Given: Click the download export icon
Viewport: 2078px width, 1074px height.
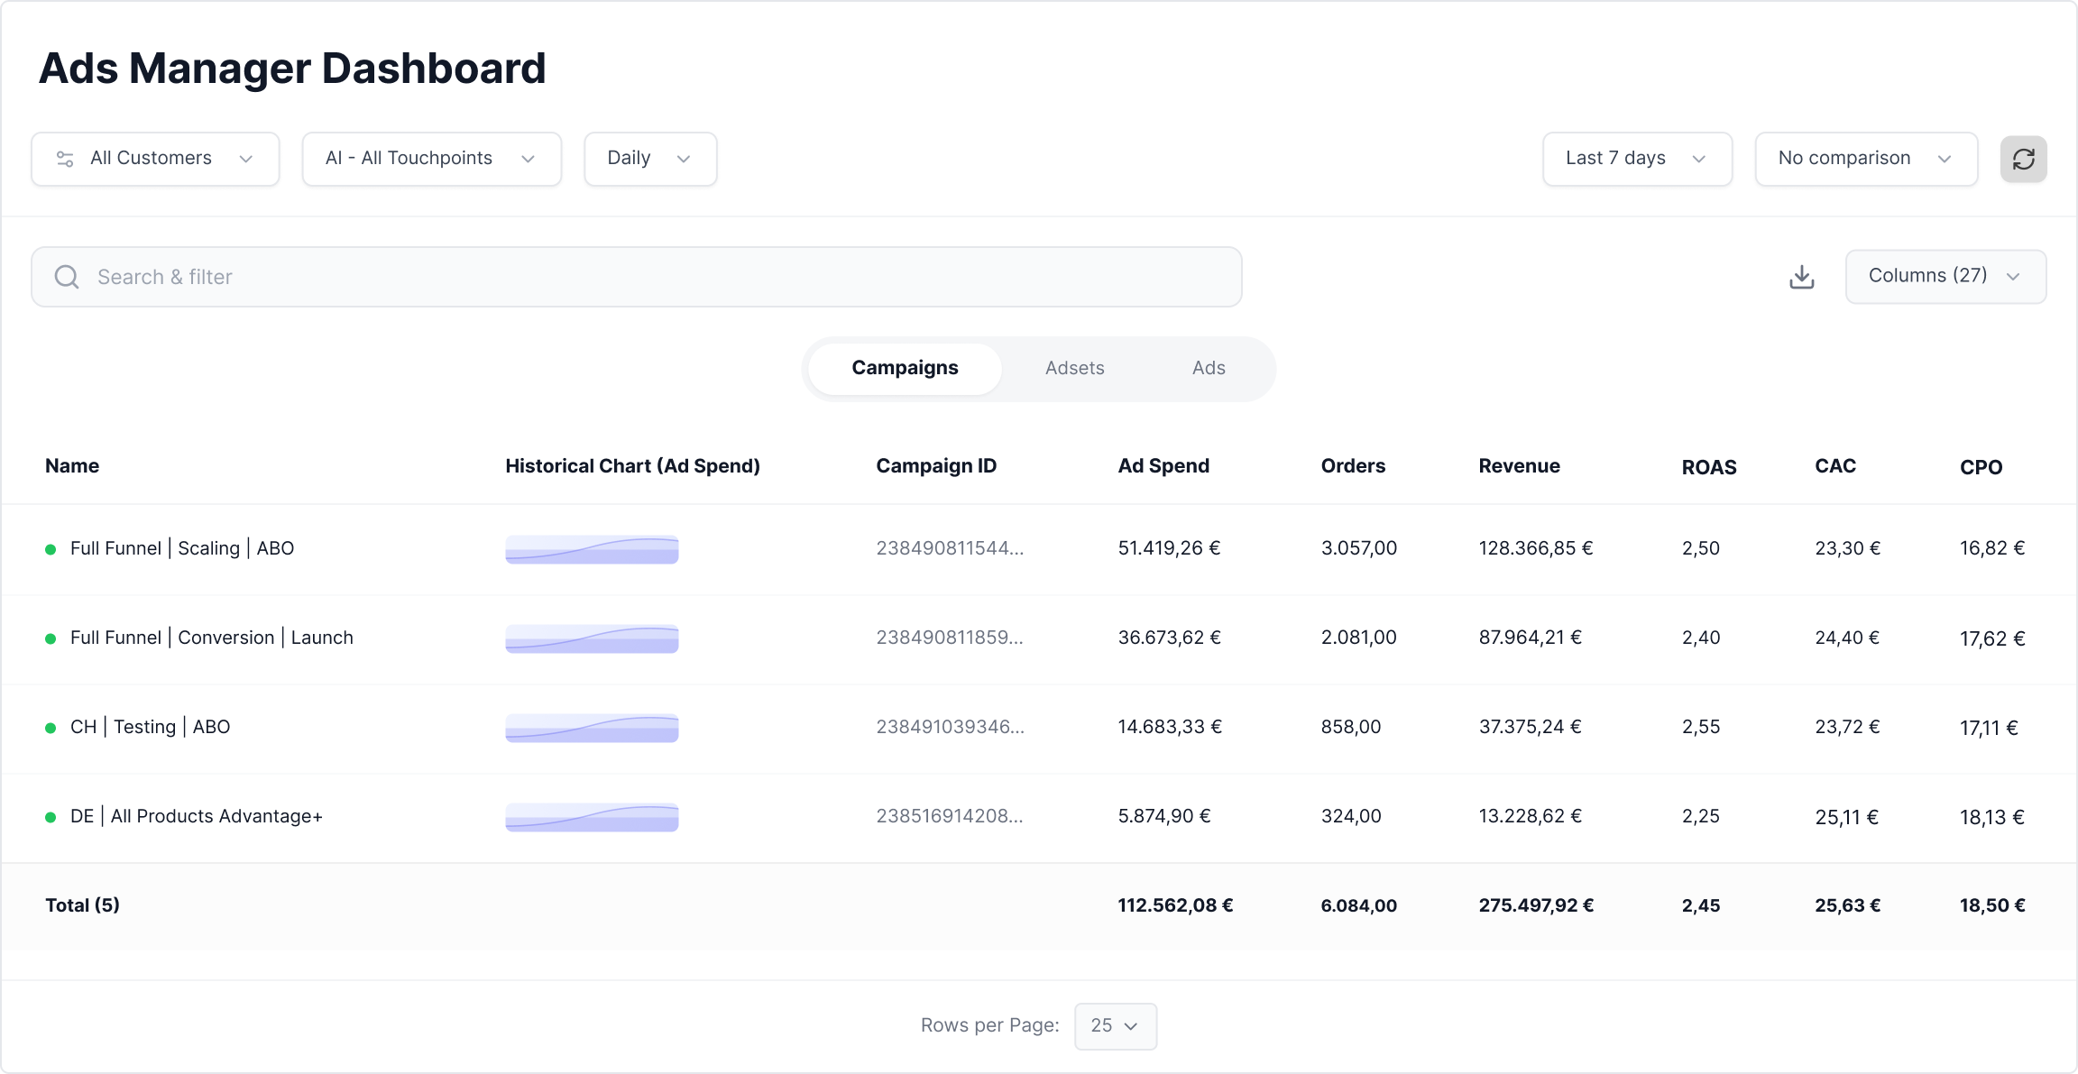Looking at the screenshot, I should point(1801,277).
